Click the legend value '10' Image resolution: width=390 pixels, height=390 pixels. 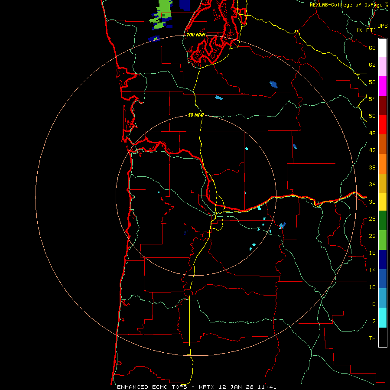click(372, 287)
